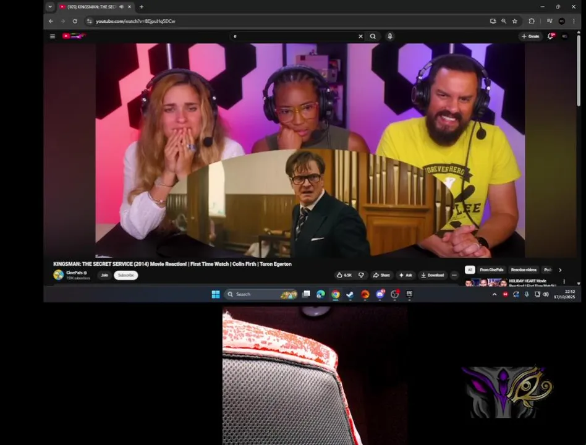Run search with the magnifier button
Viewport: 586px width, 445px height.
coord(373,36)
